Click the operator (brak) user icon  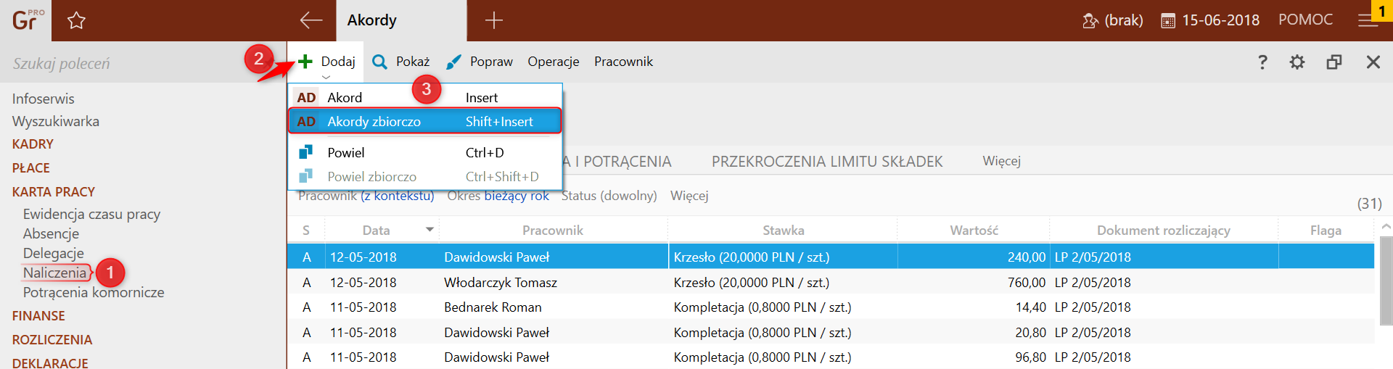[1090, 20]
